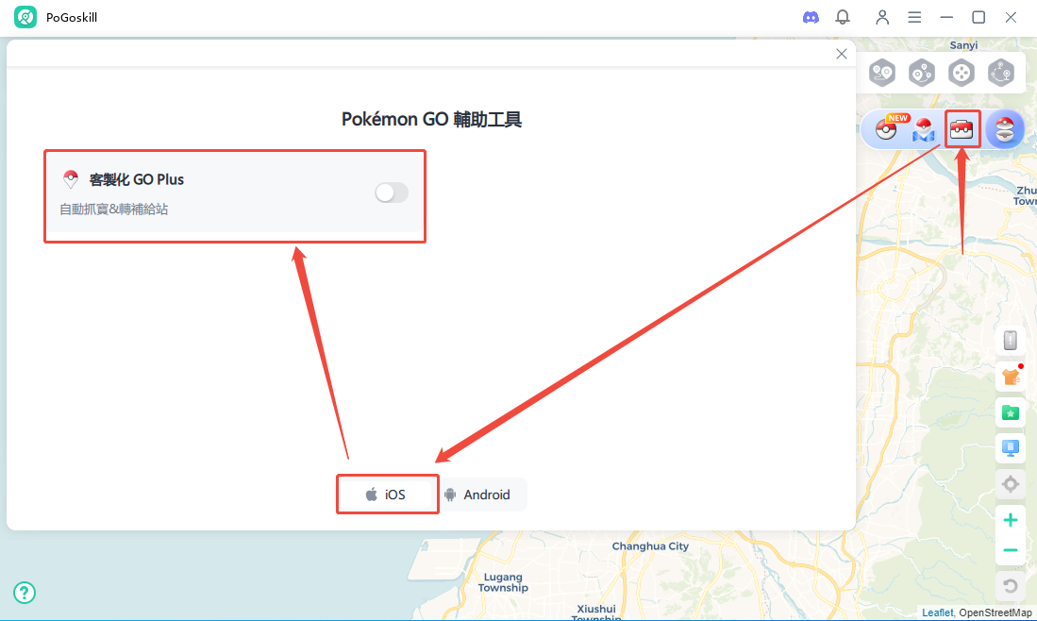Image resolution: width=1037 pixels, height=621 pixels.
Task: Click the locate-me crosshair icon
Action: 1010,484
